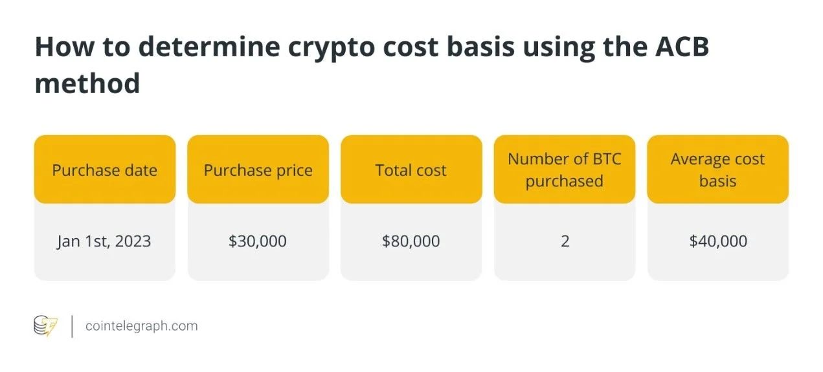This screenshot has width=823, height=372.
Task: Select the Average cost basis header
Action: point(718,170)
